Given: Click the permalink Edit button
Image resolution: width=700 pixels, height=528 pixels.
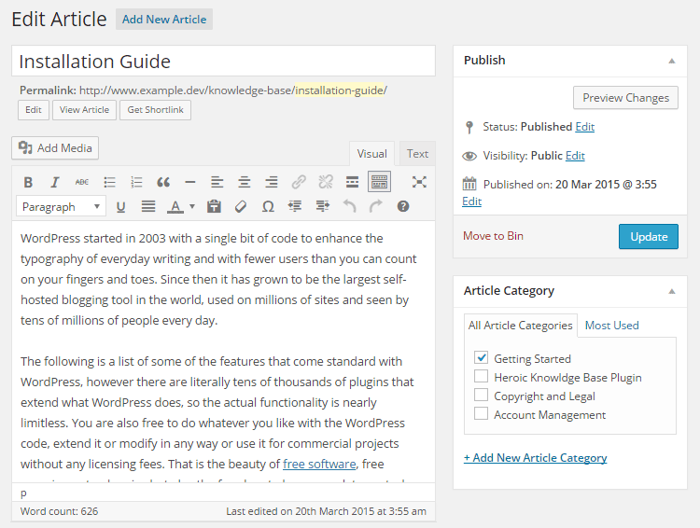Looking at the screenshot, I should 34,110.
